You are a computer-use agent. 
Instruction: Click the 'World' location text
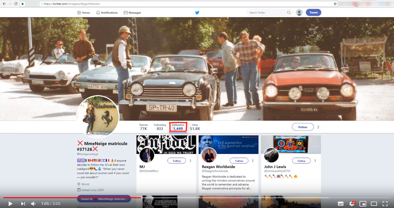(x=85, y=184)
